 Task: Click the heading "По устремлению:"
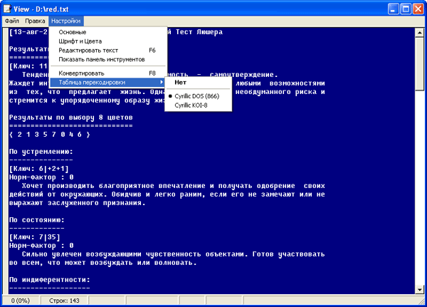coord(41,152)
